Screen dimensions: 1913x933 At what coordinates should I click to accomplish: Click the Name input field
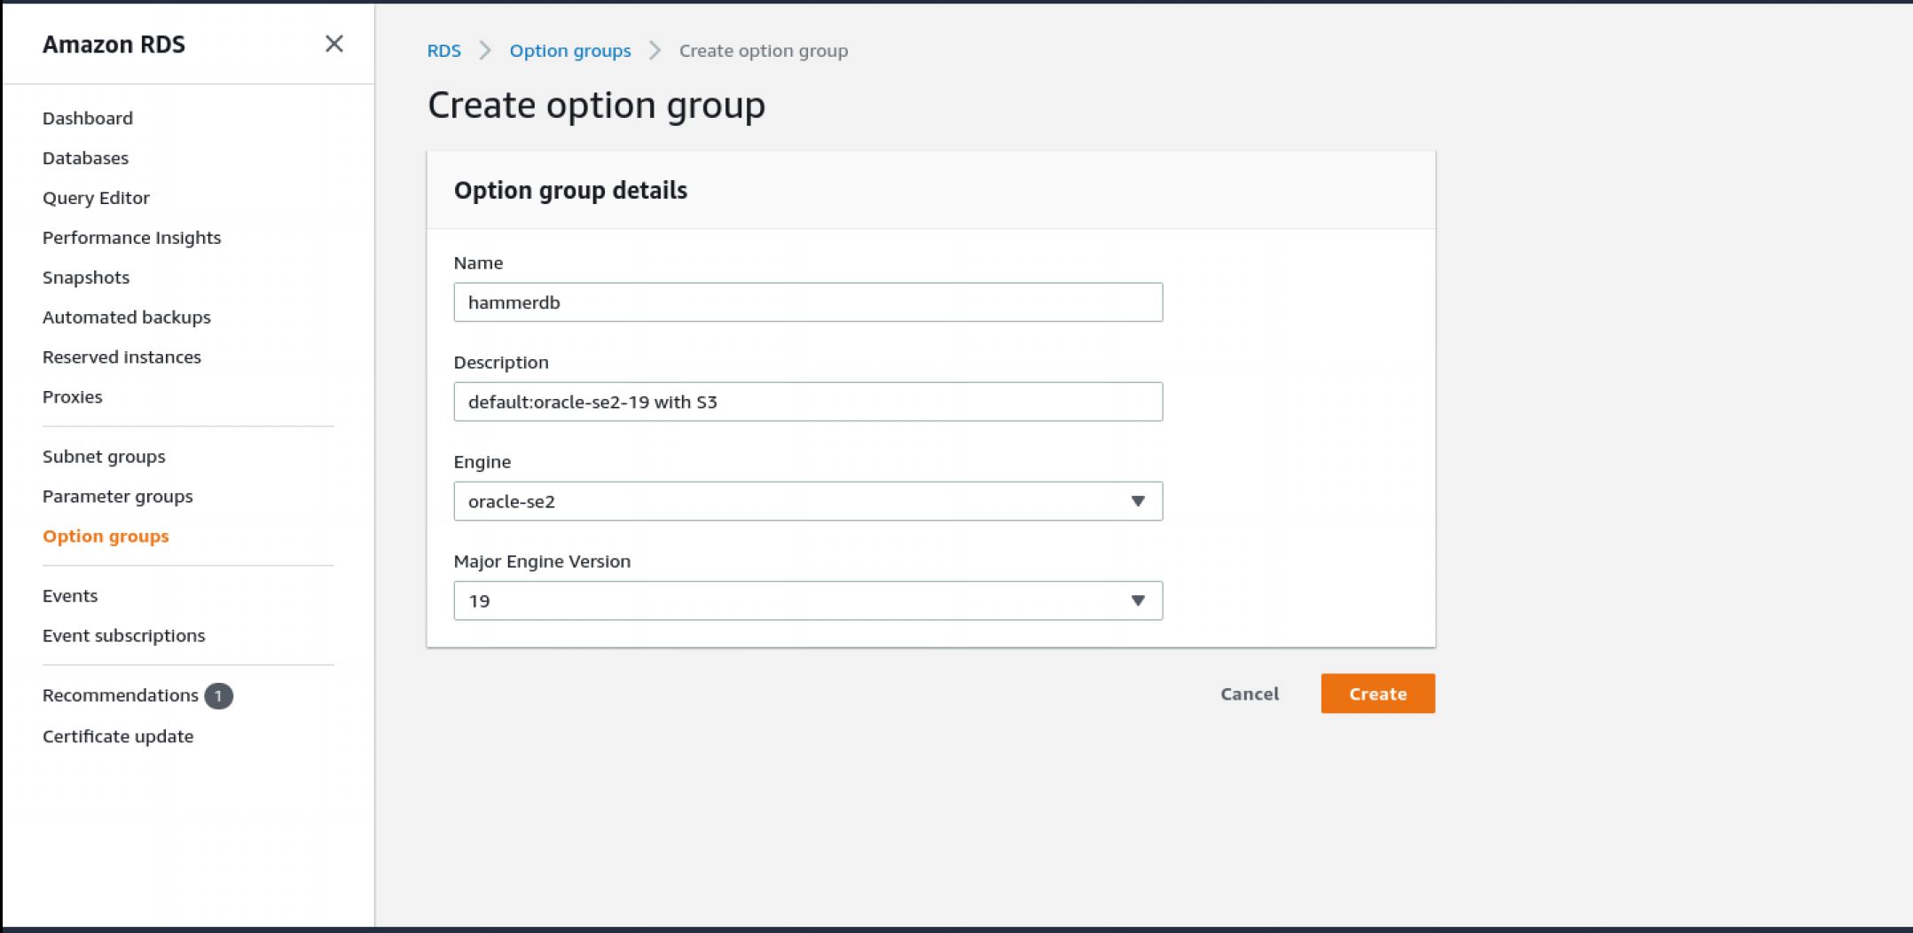tap(807, 302)
